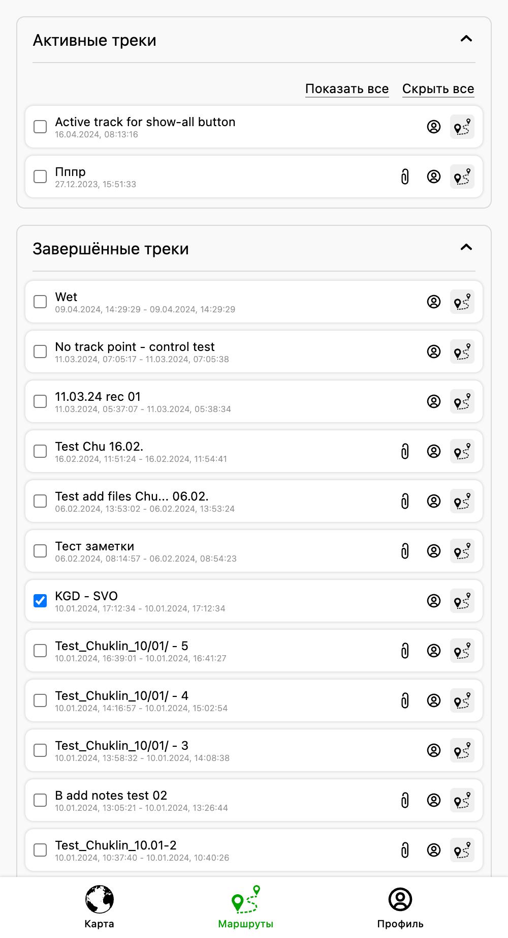The image size is (508, 938).
Task: Click profile icon on Test_Chuklin_10/01/ - 4 row
Action: [x=434, y=700]
